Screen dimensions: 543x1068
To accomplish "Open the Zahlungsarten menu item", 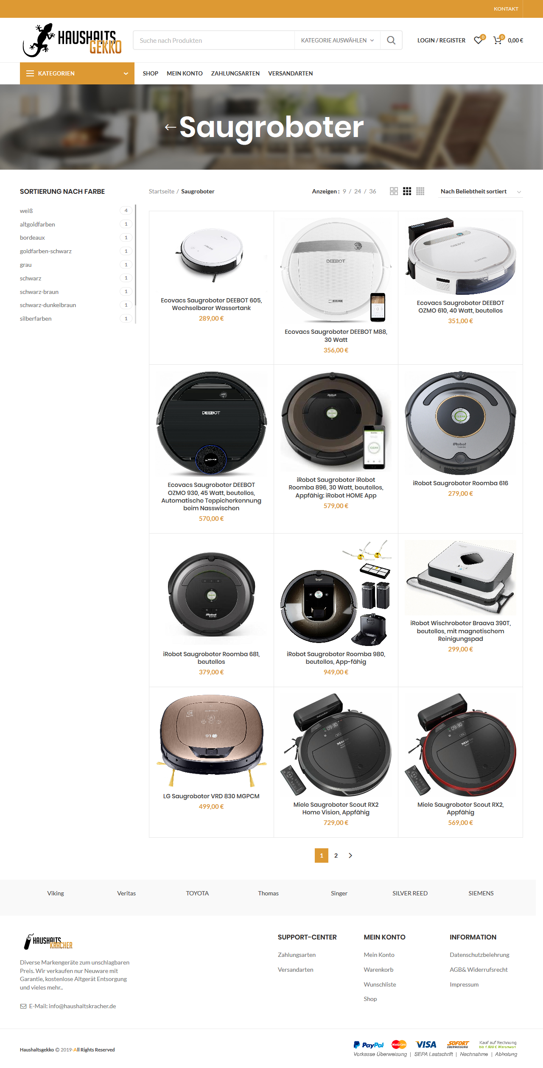I will click(235, 73).
